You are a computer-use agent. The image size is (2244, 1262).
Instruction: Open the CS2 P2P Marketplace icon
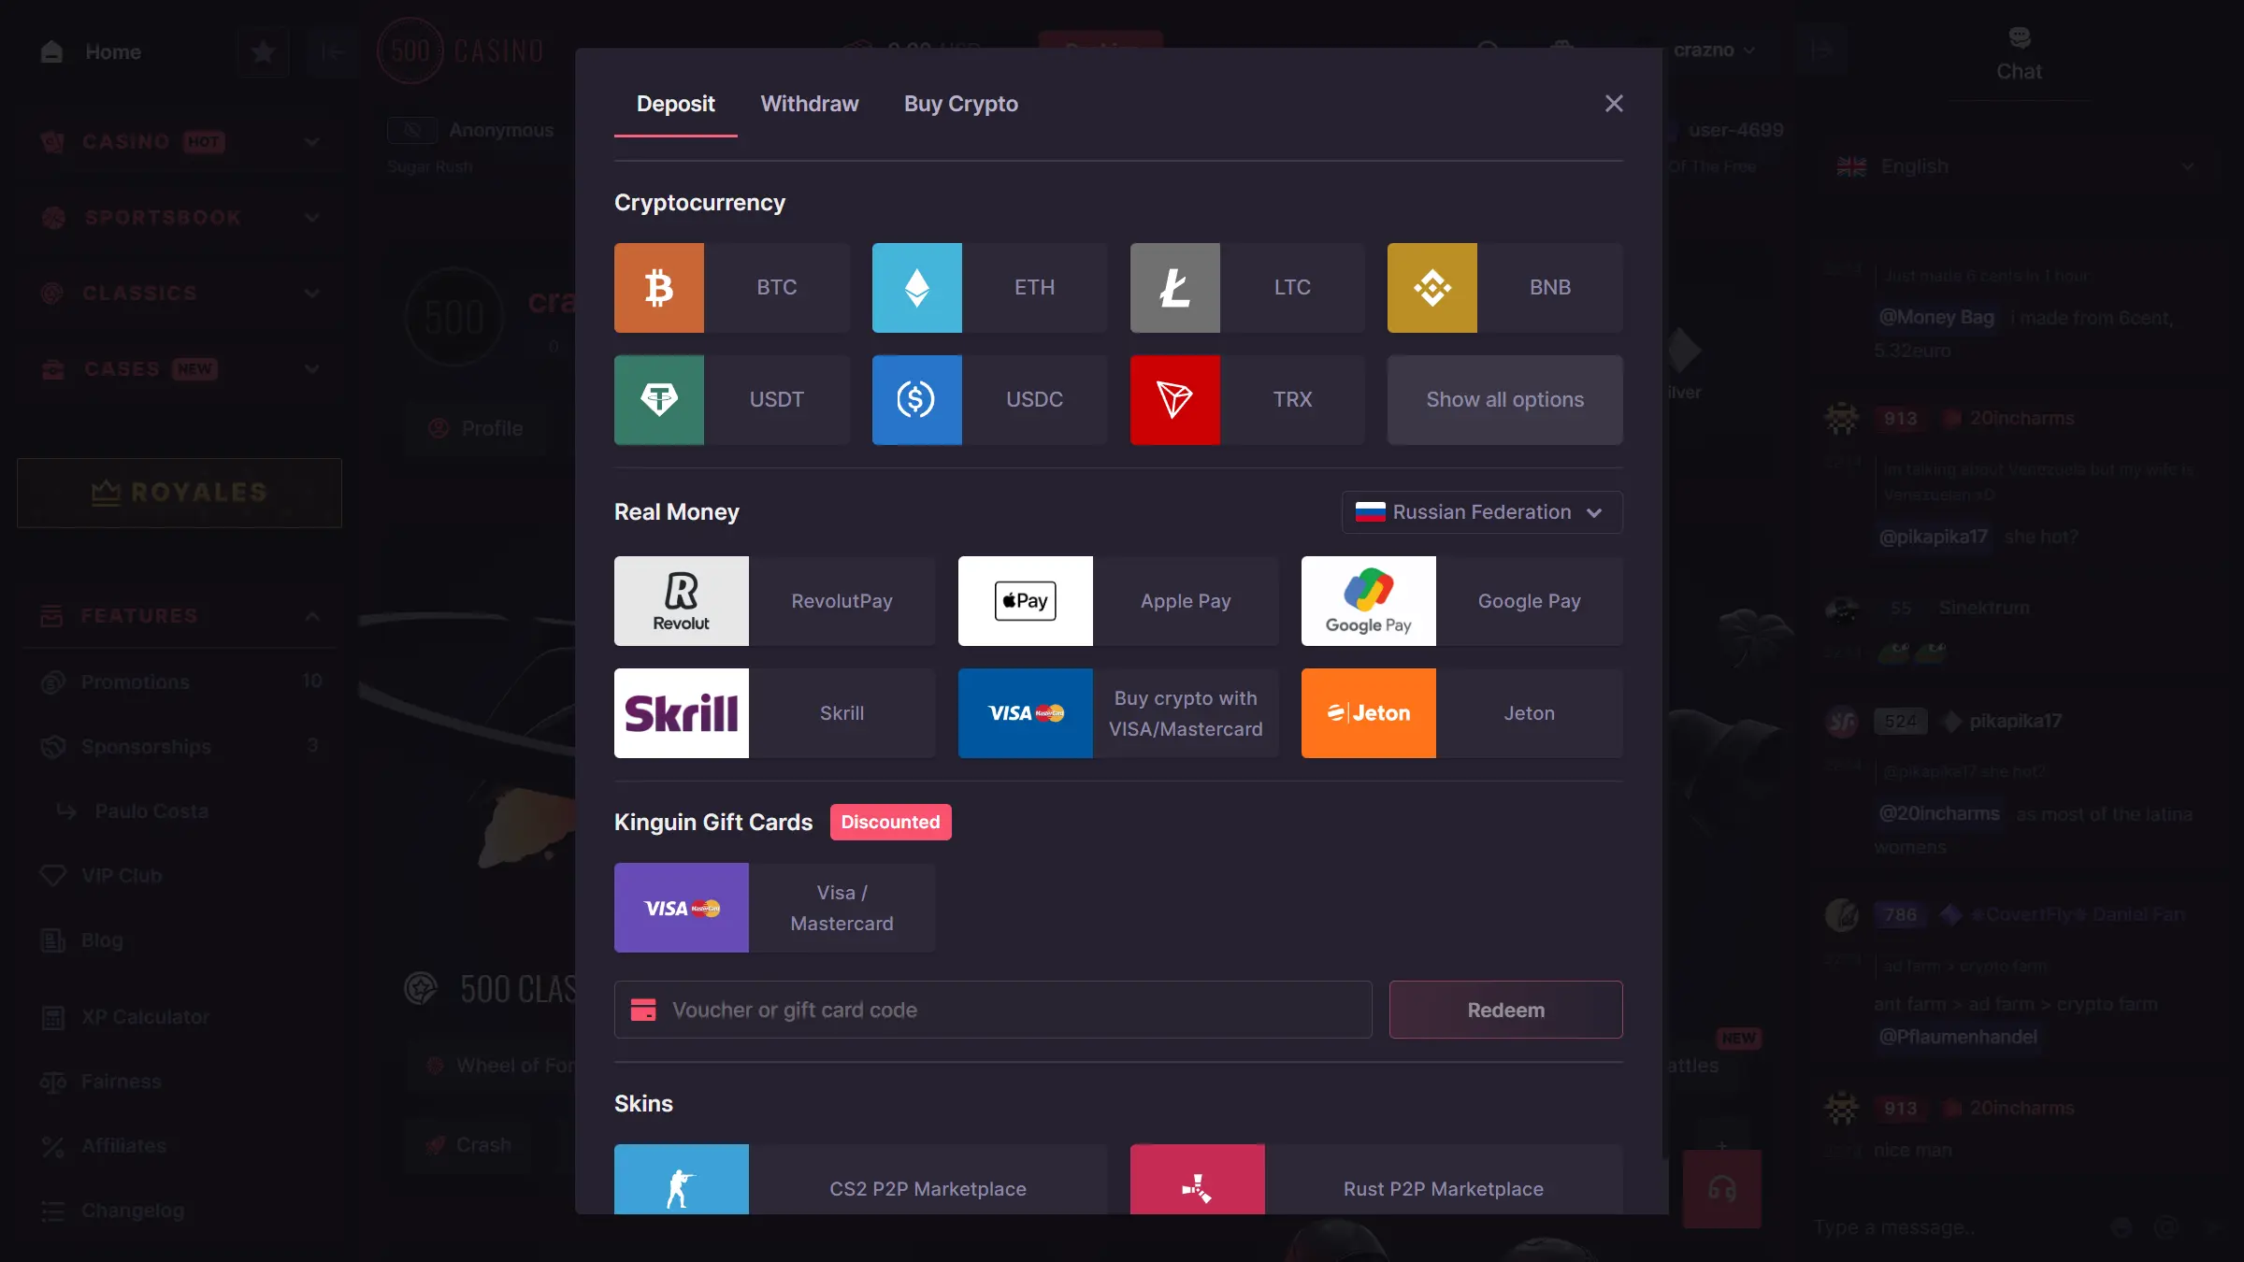click(682, 1180)
